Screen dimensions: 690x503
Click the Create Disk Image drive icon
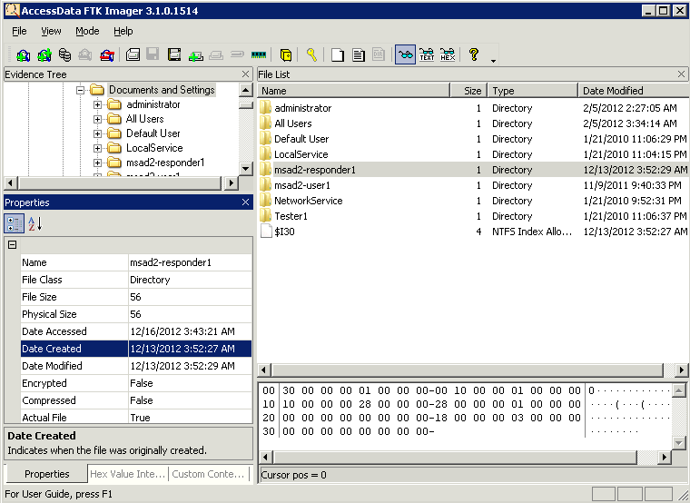[133, 55]
